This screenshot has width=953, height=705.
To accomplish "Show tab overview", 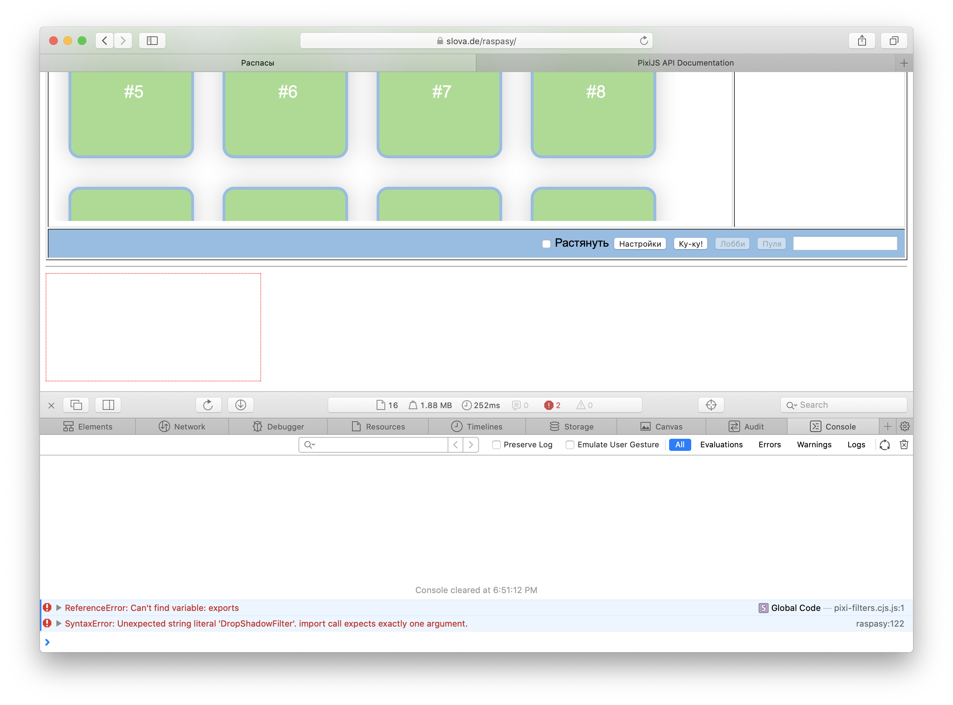I will (894, 41).
